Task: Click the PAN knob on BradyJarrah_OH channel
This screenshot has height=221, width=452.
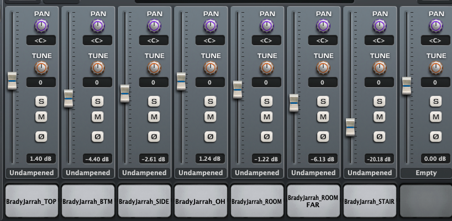Action: coord(211,26)
